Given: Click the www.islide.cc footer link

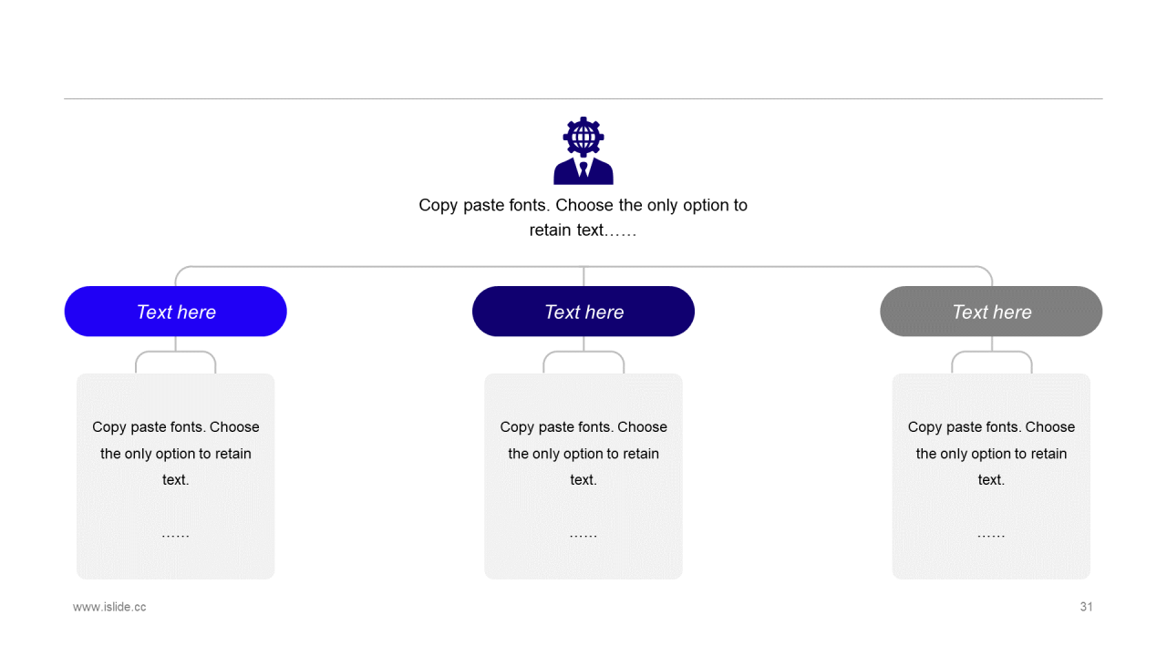Looking at the screenshot, I should point(109,607).
